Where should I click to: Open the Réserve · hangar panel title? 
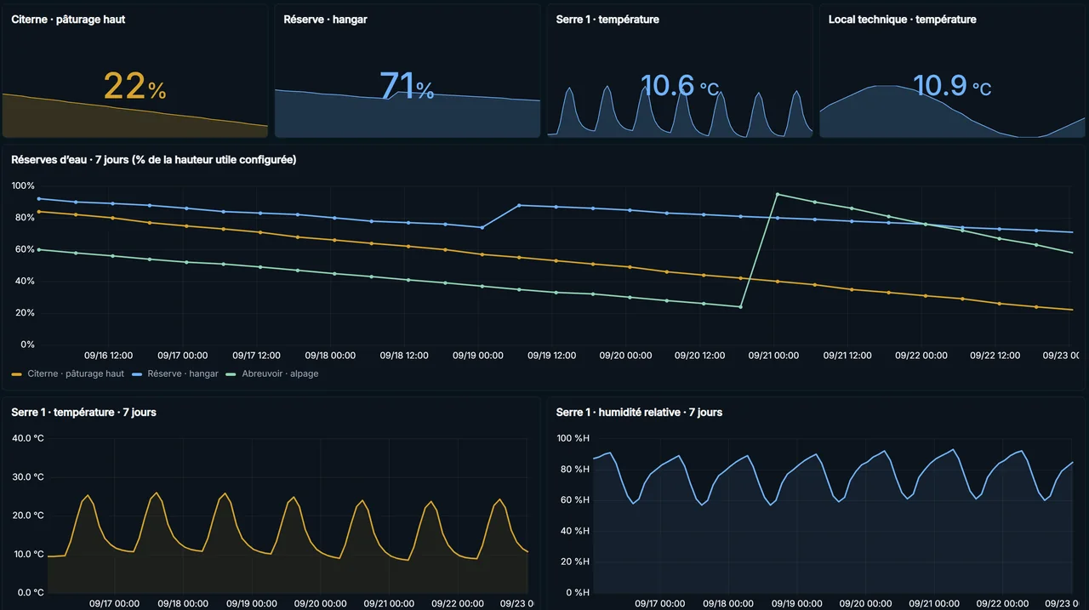325,19
